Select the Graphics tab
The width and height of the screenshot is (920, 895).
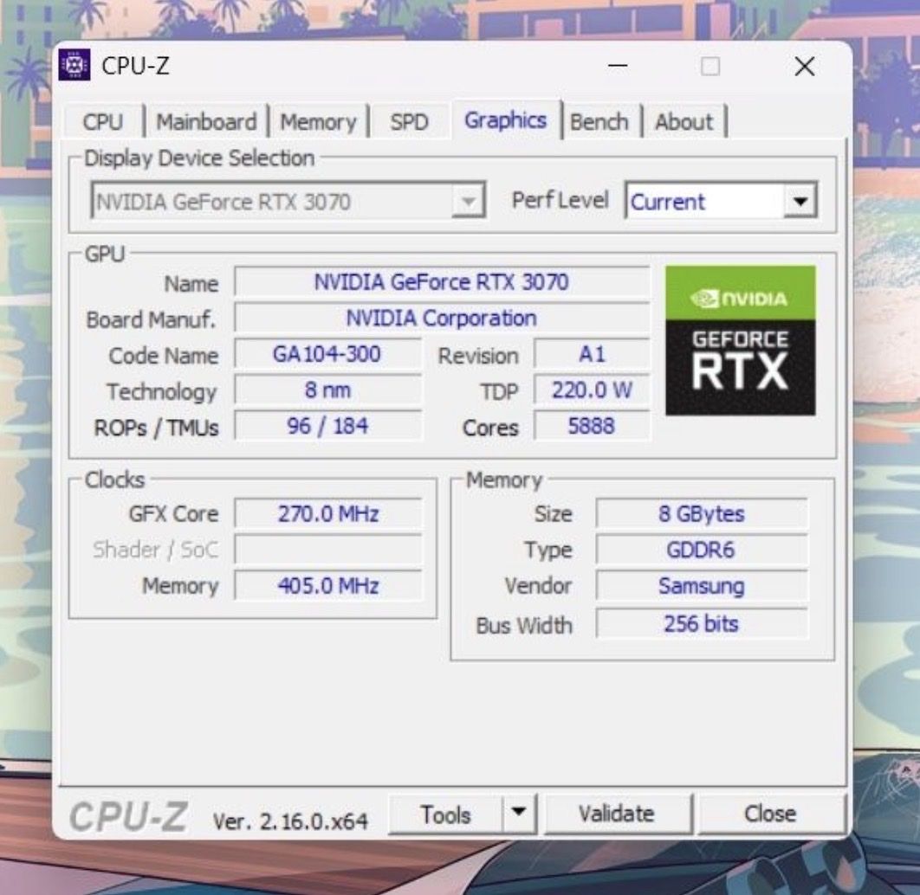coord(505,120)
